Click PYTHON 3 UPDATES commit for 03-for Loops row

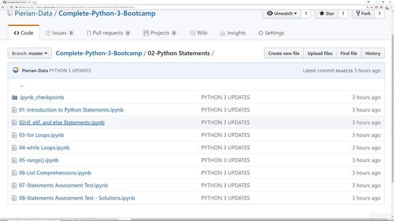[x=225, y=135]
